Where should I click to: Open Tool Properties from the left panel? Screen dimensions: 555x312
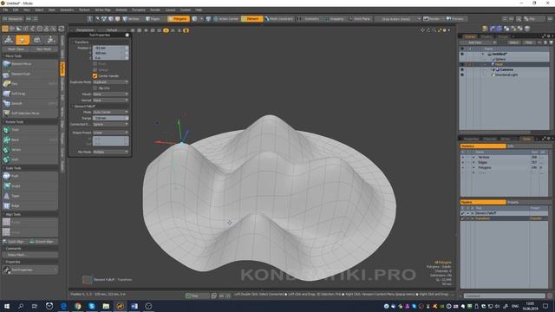point(30,270)
